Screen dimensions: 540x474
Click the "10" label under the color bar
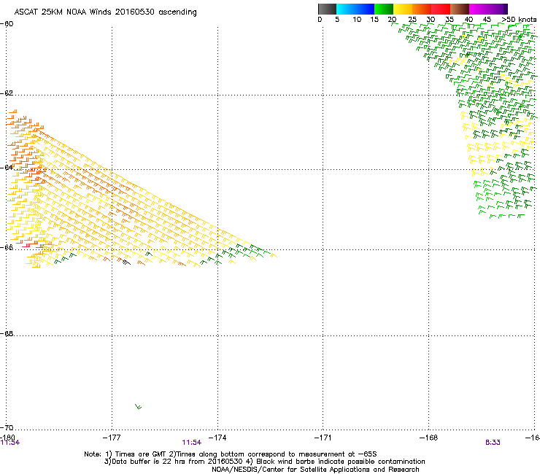click(x=357, y=20)
